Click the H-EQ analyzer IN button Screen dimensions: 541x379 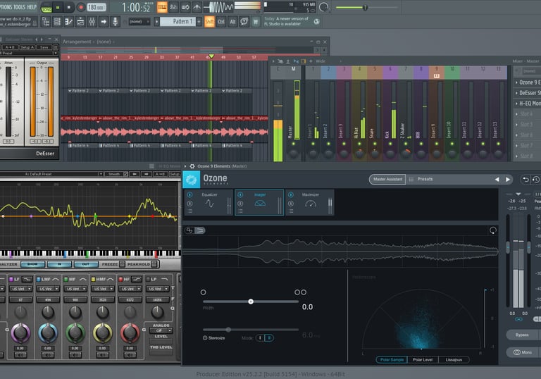click(x=59, y=264)
